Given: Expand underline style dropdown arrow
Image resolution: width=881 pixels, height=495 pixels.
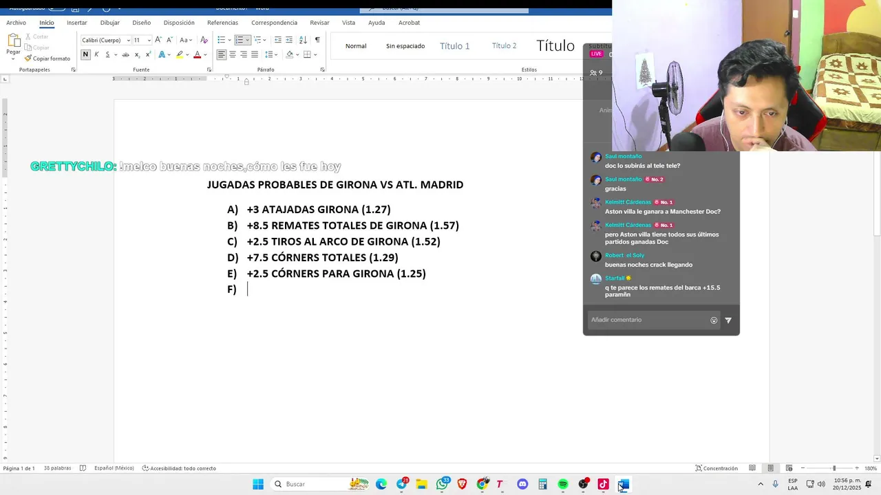Looking at the screenshot, I should tap(116, 54).
